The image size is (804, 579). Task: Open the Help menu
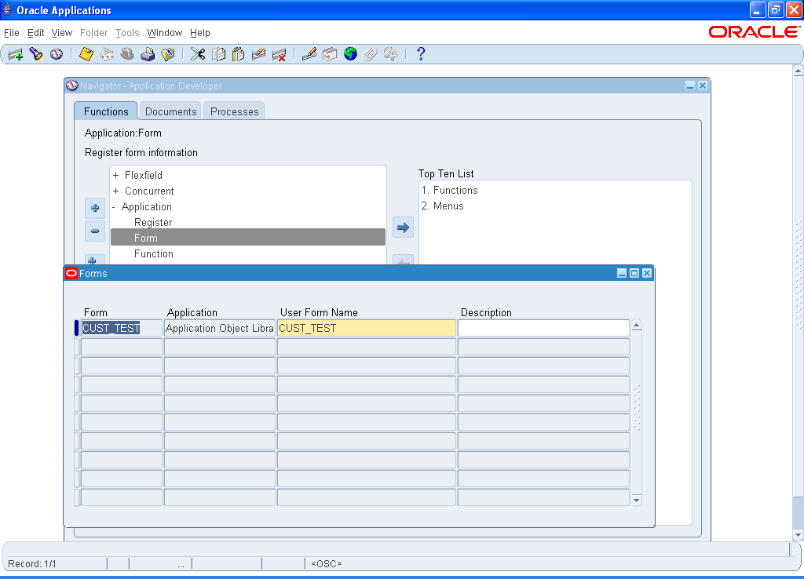pyautogui.click(x=200, y=33)
